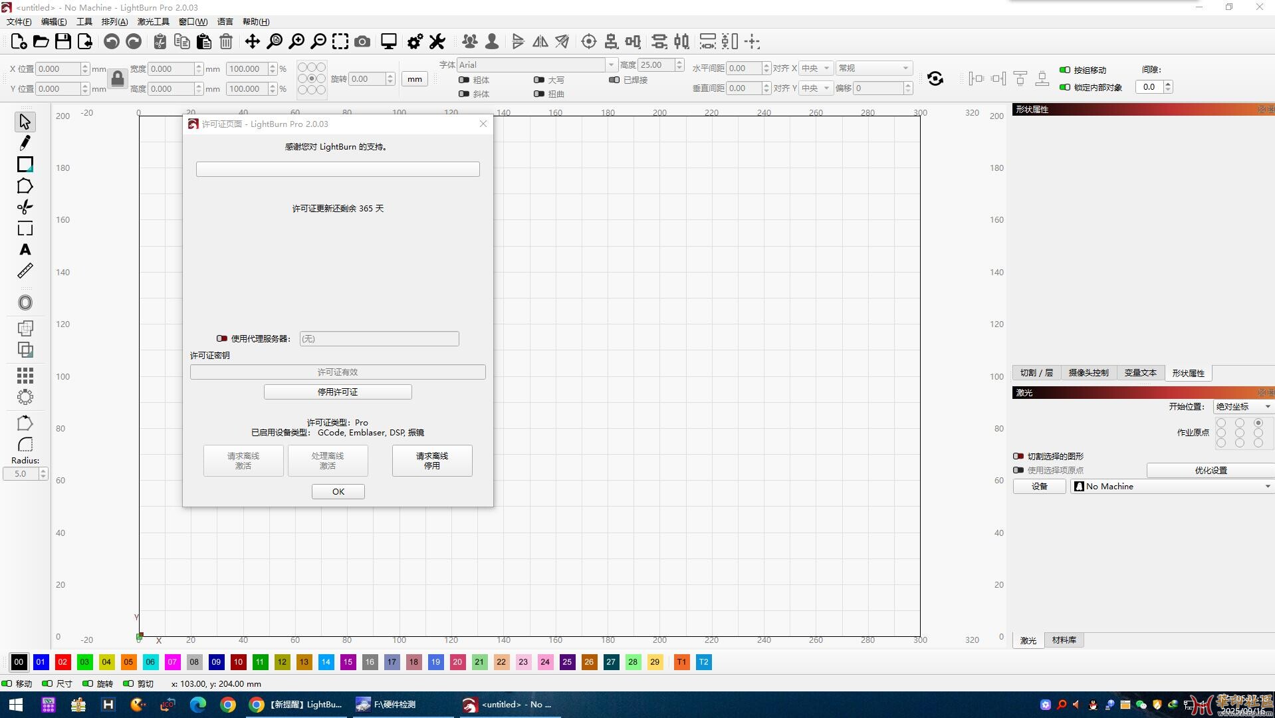
Task: Open the 常规 style dropdown
Action: point(873,68)
